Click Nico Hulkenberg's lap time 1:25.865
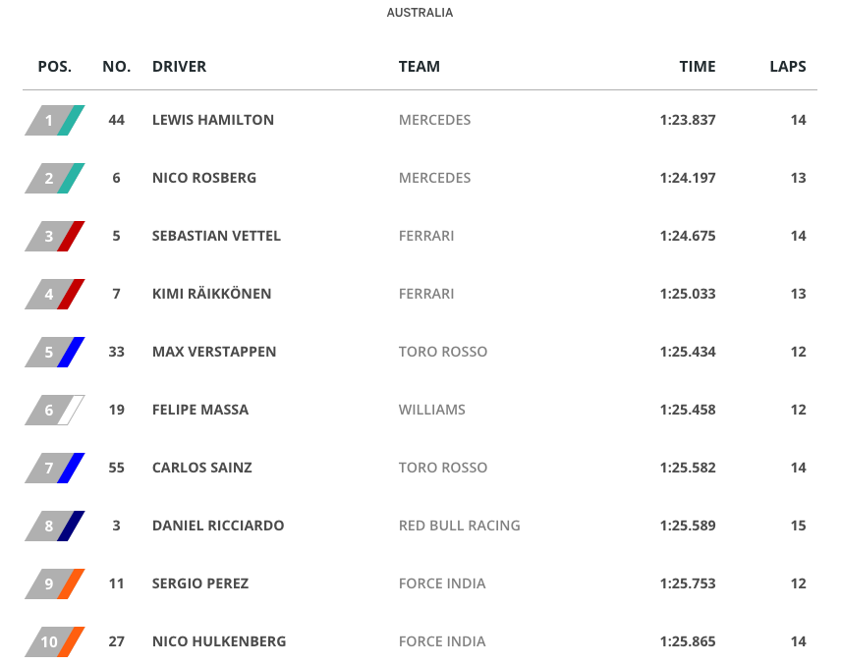 688,641
